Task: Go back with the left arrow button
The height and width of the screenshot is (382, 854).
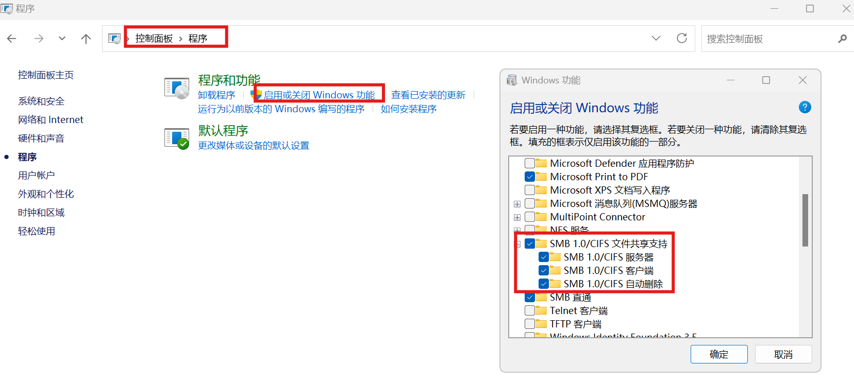Action: (12, 39)
